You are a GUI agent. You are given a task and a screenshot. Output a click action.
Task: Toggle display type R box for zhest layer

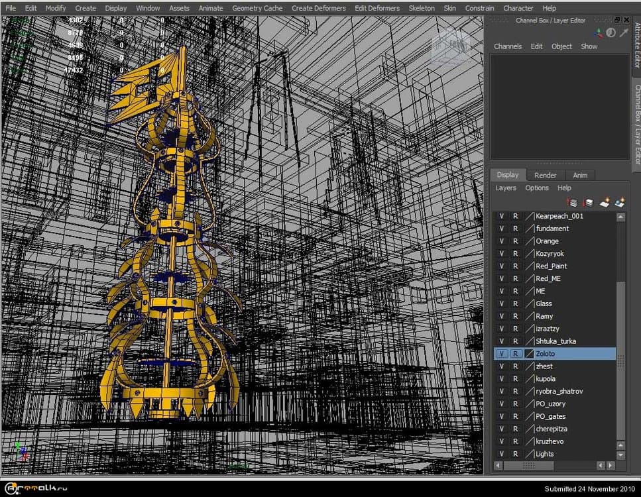coord(516,366)
